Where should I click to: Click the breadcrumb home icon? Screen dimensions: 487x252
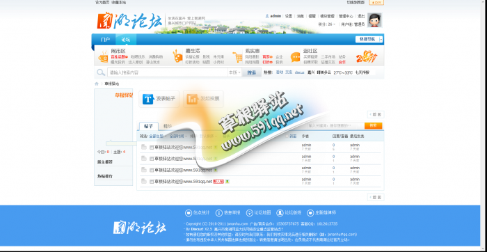tap(97, 84)
